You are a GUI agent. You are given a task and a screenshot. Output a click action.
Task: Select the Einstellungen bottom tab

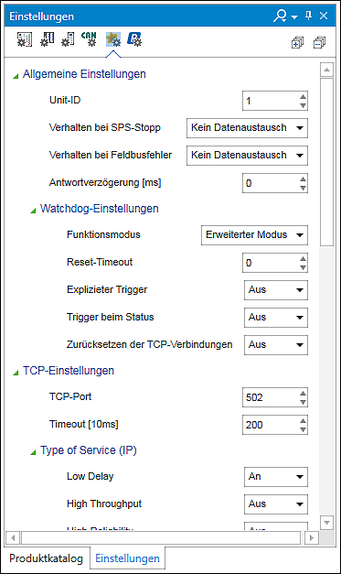(128, 558)
